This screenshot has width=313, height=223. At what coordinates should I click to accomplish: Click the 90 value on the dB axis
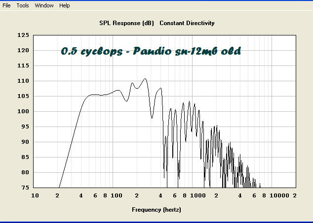[x=25, y=142]
